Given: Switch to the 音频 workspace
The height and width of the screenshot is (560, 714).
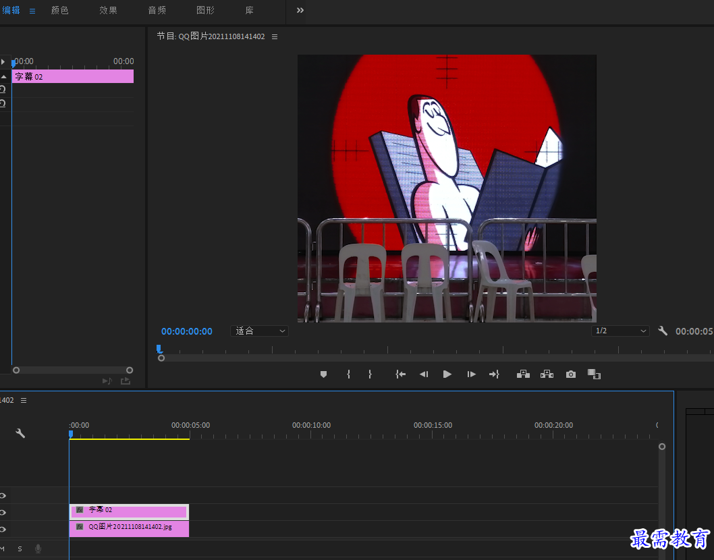Looking at the screenshot, I should pos(157,10).
